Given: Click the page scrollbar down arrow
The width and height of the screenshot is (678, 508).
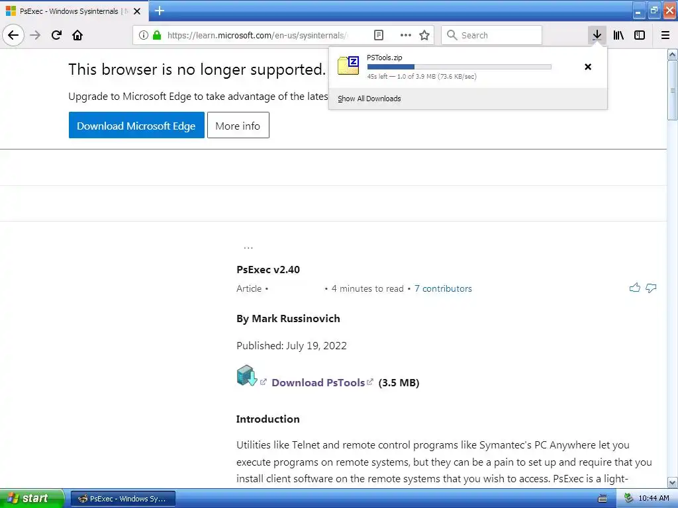Looking at the screenshot, I should [673, 482].
